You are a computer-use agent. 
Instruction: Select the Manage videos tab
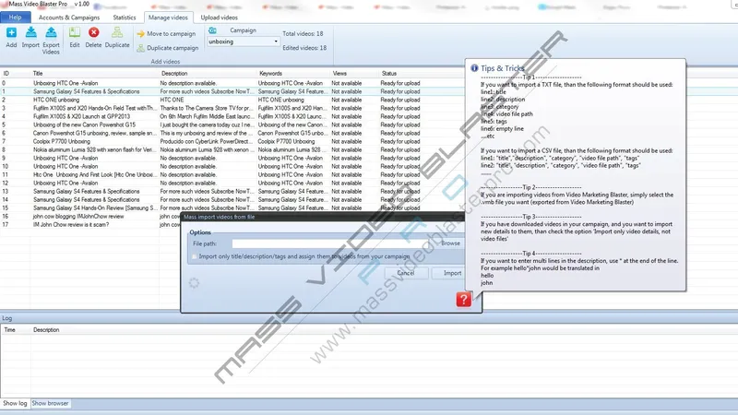pyautogui.click(x=168, y=18)
